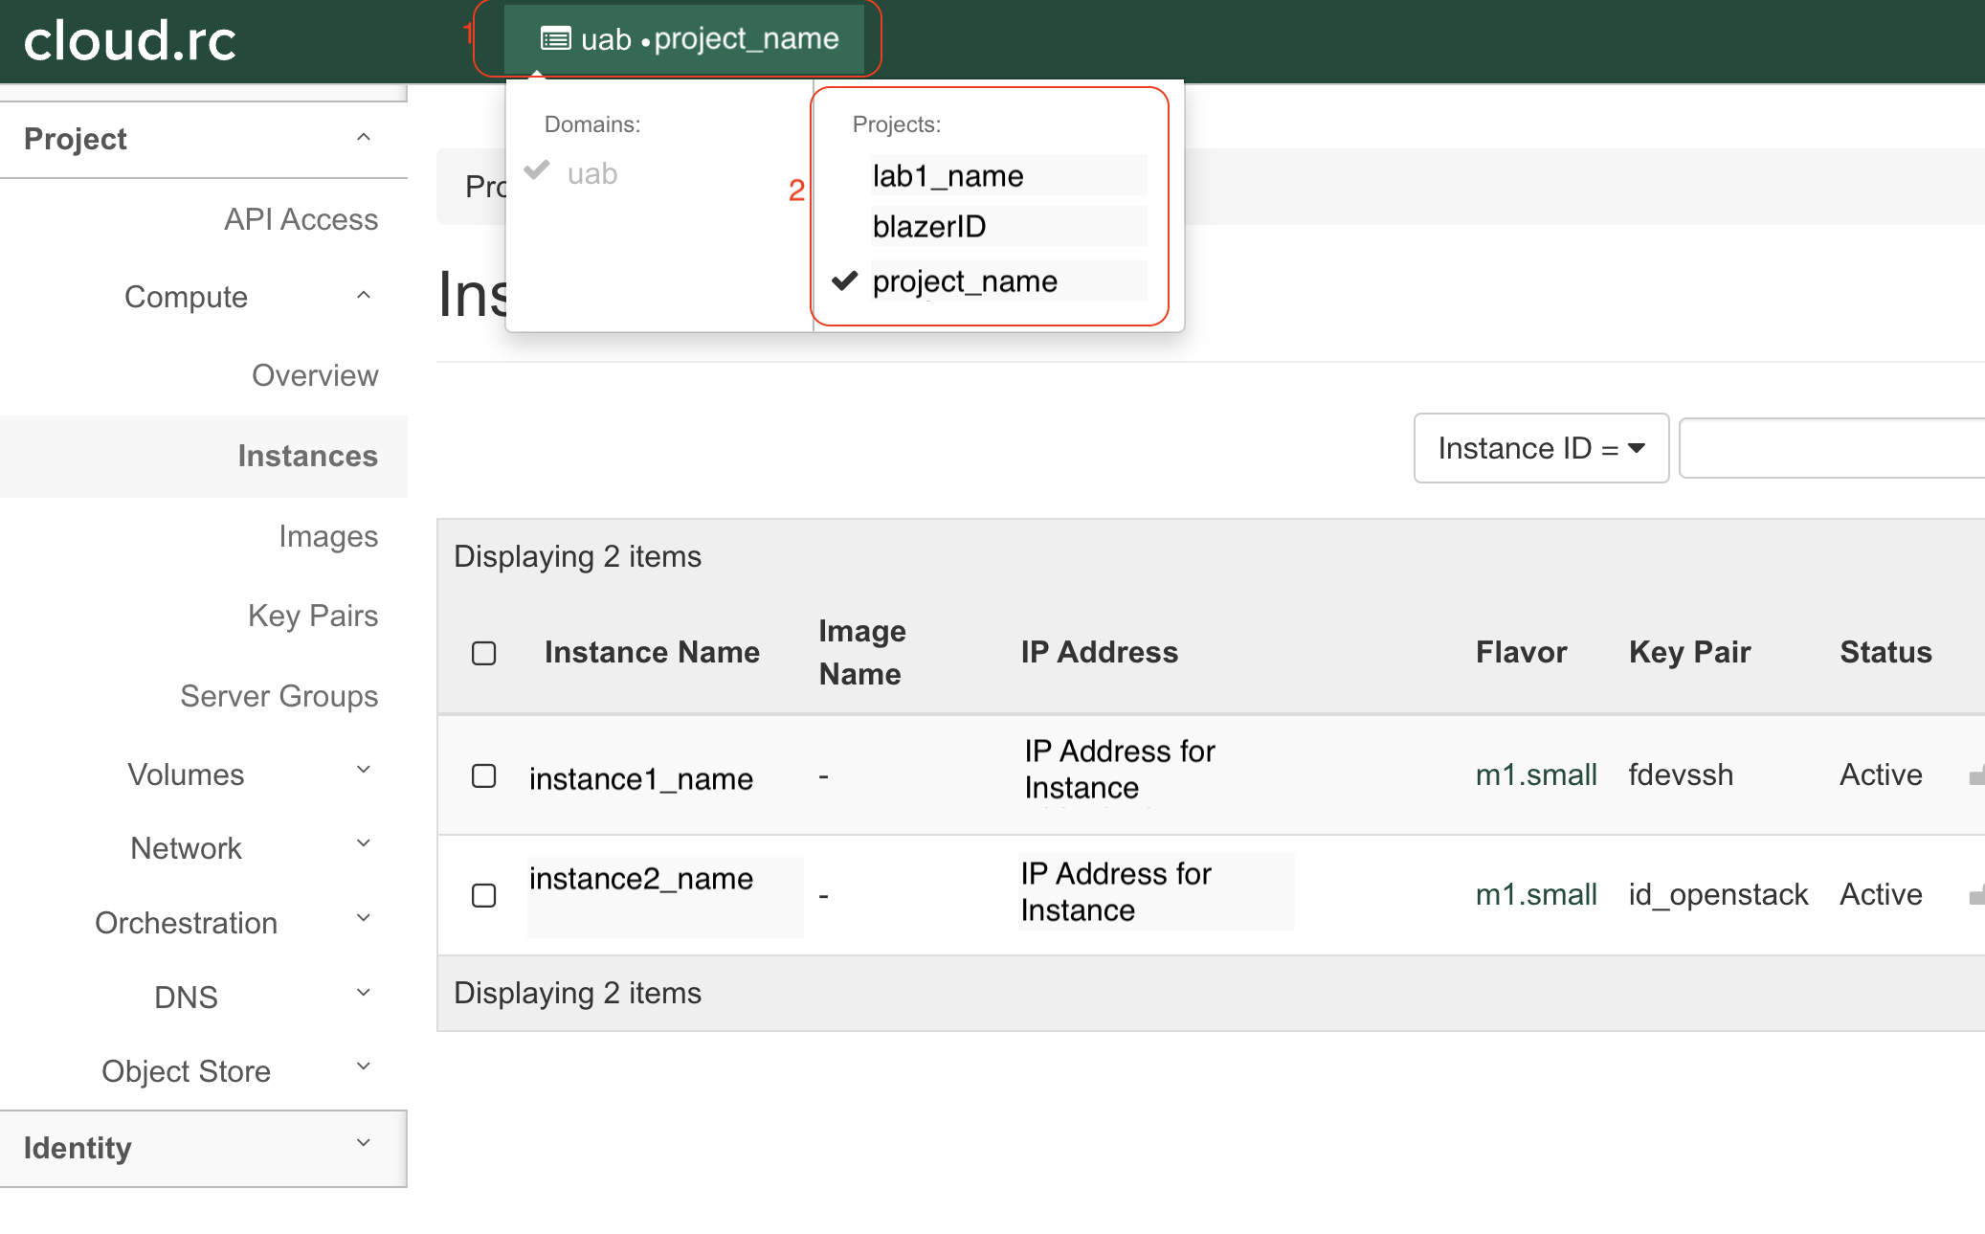
Task: Select the blazerID project
Action: click(x=928, y=227)
